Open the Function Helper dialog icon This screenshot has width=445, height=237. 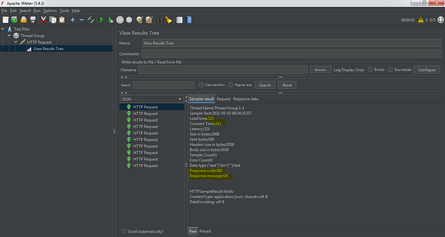pyautogui.click(x=179, y=20)
